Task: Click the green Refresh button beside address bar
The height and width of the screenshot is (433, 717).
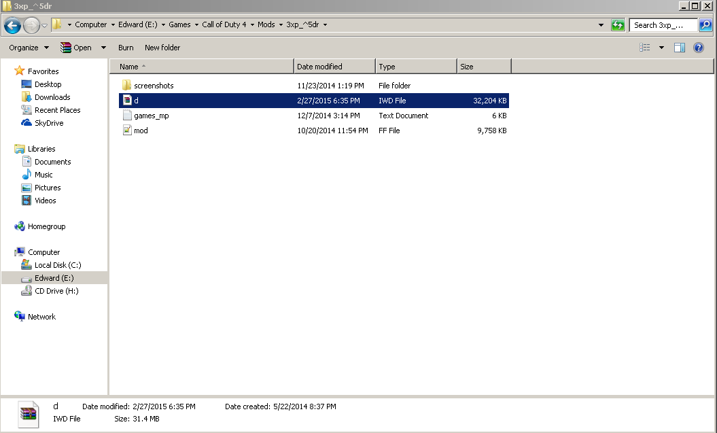Action: coord(618,25)
